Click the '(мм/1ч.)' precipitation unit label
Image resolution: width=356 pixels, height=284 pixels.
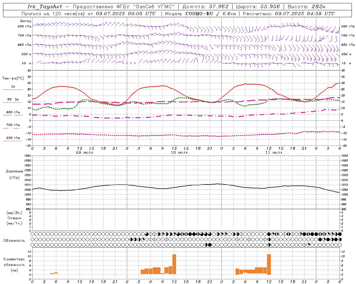point(14,223)
